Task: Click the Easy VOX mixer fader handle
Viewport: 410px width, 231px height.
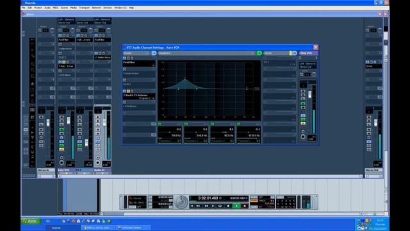Action: point(69,121)
